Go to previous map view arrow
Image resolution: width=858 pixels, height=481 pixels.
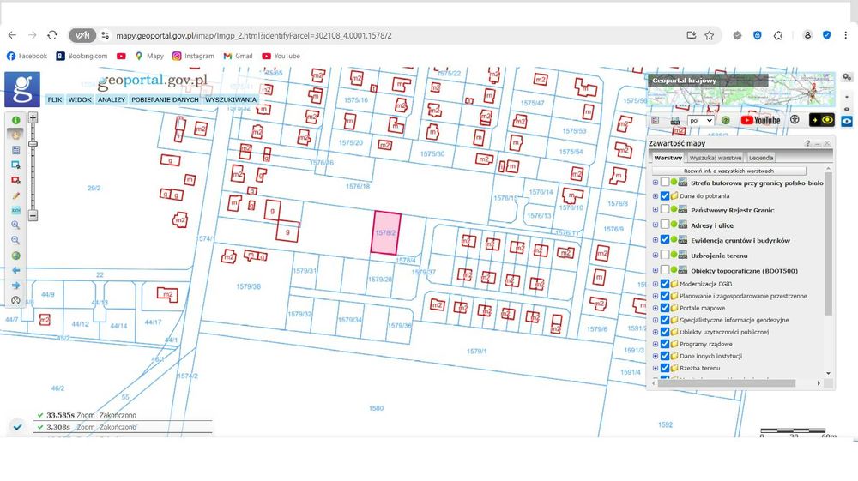pyautogui.click(x=15, y=270)
